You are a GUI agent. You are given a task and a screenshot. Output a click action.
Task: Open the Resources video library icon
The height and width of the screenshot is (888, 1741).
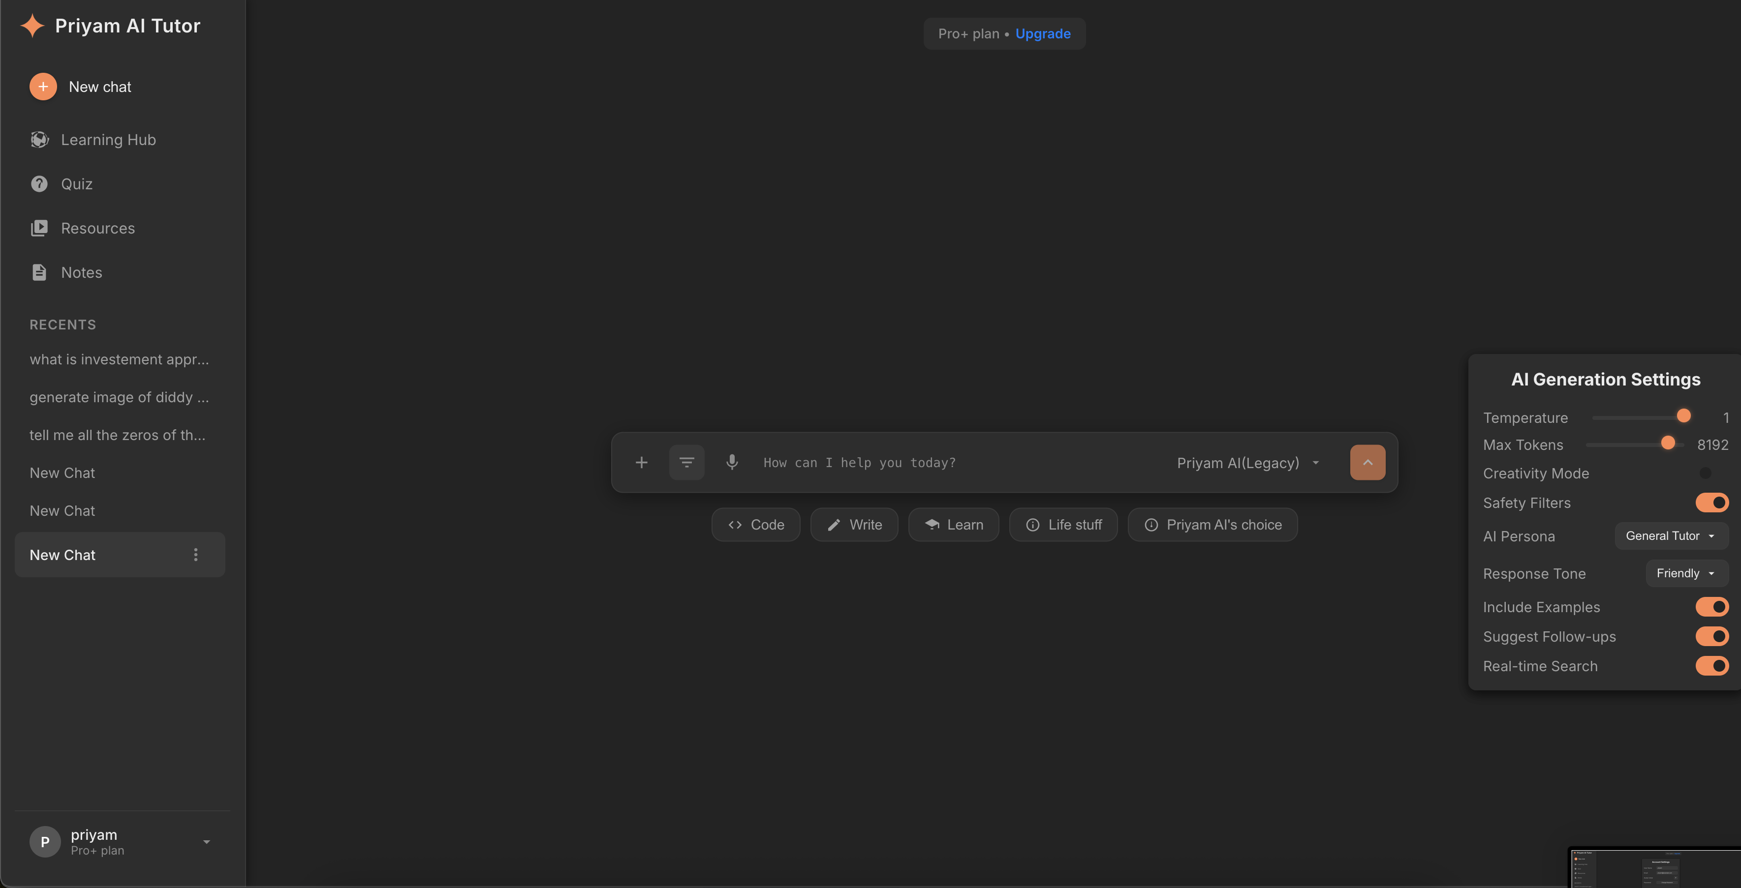tap(39, 228)
